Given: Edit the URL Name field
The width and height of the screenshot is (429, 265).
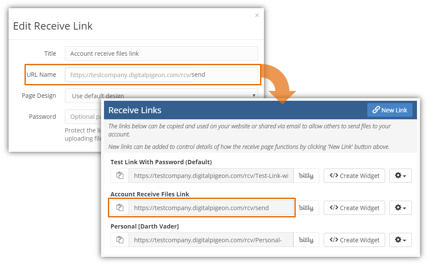Looking at the screenshot, I should tap(162, 75).
